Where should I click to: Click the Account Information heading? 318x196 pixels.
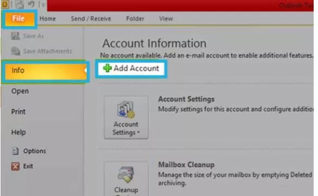(154, 43)
